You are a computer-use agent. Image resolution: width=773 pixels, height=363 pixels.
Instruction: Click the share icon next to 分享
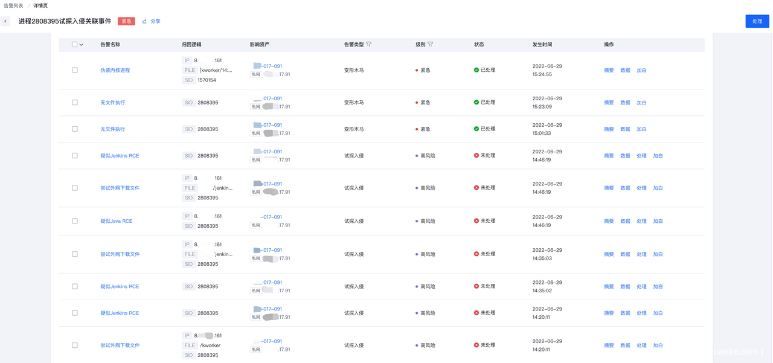tap(144, 22)
